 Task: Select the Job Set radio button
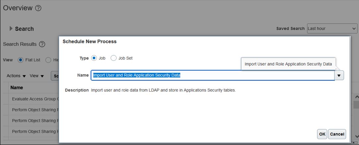(114, 58)
